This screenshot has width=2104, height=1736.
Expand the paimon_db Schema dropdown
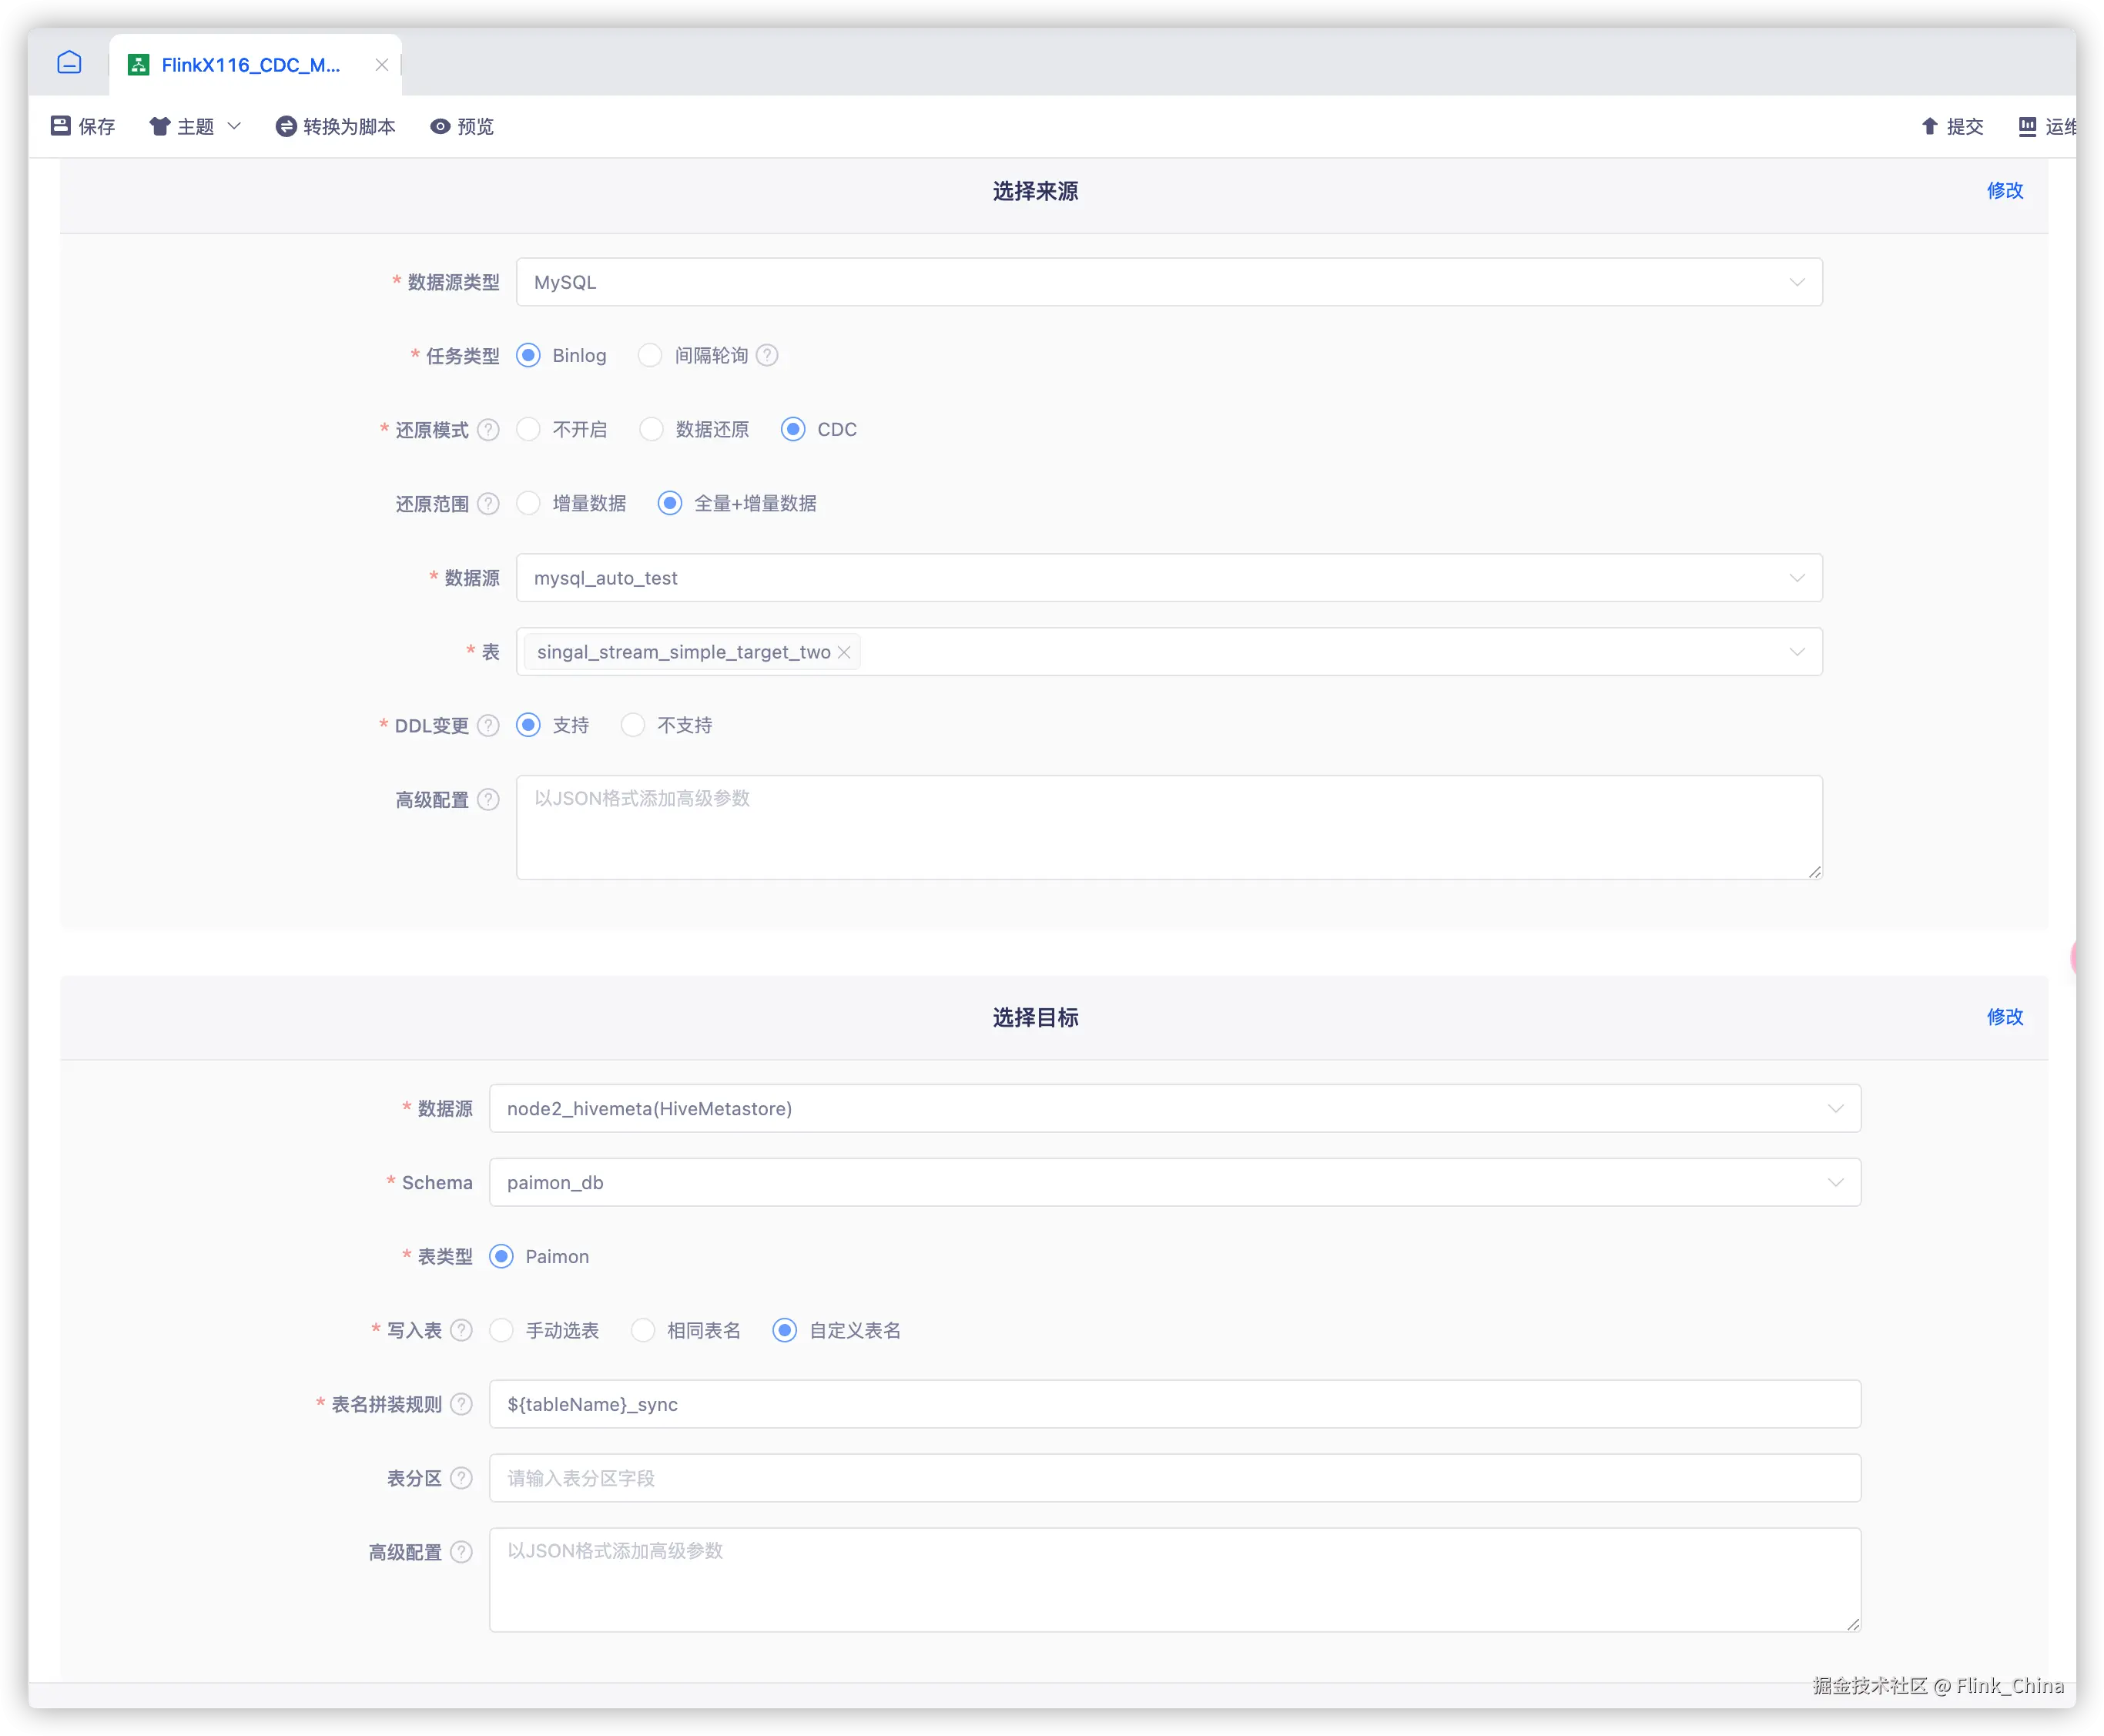coord(1175,1183)
